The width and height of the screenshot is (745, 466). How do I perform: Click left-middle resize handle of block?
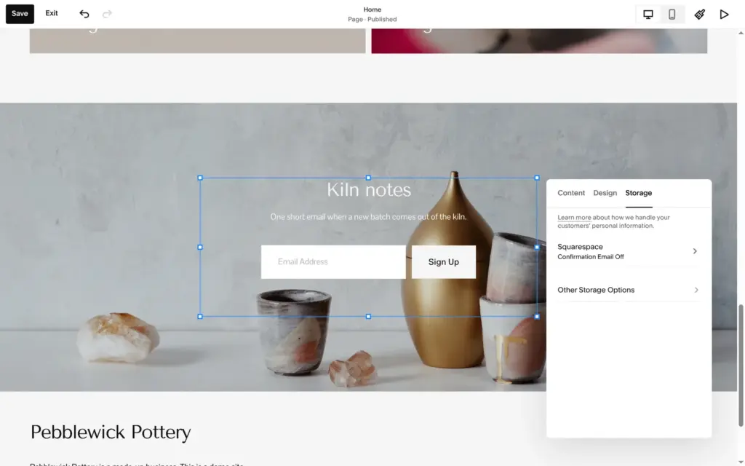200,248
